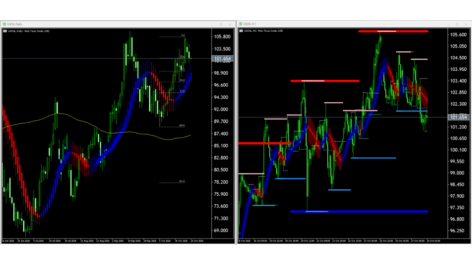Click the 96.250 price level on the H1 scale
The height and width of the screenshot is (265, 472).
point(458,231)
